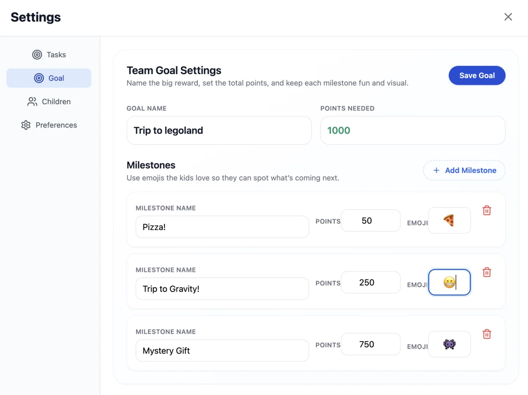
Task: Select the Children icon in the sidebar
Action: (x=31, y=101)
